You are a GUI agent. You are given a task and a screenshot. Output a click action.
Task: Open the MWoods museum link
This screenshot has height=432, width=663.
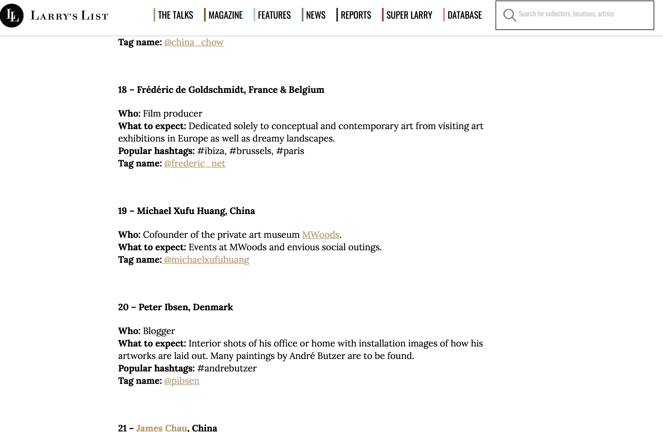(320, 235)
